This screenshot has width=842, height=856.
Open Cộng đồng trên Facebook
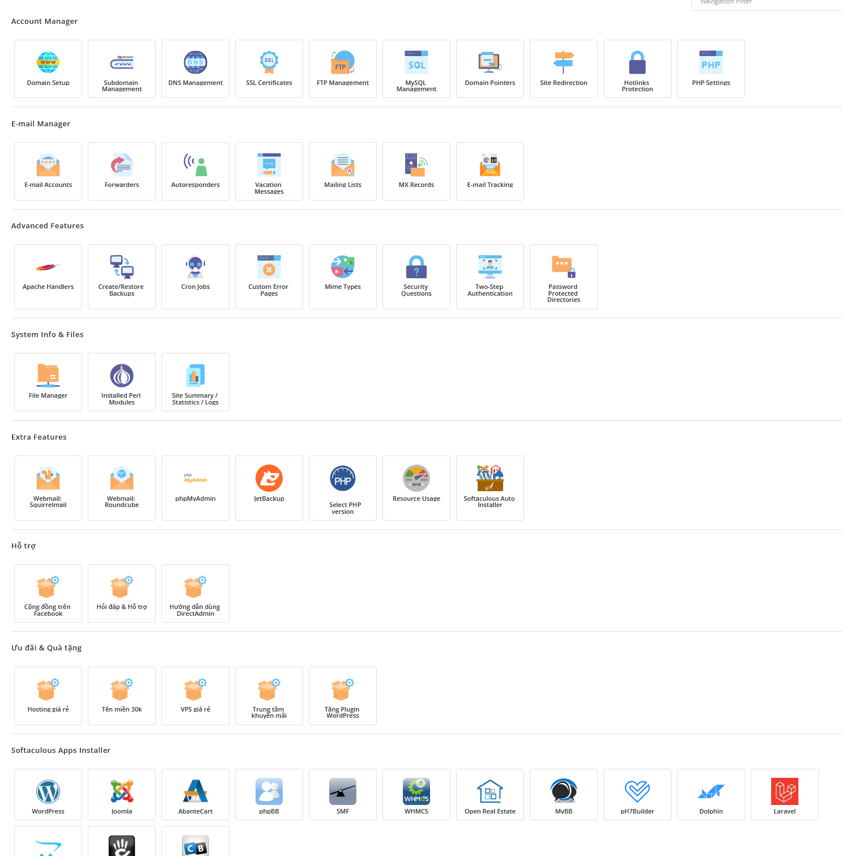48,593
